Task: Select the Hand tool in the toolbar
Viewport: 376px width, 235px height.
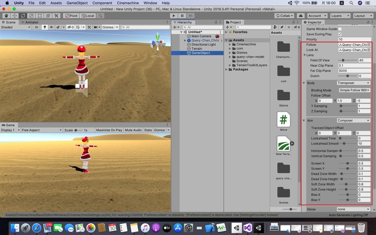Action: (x=6, y=16)
